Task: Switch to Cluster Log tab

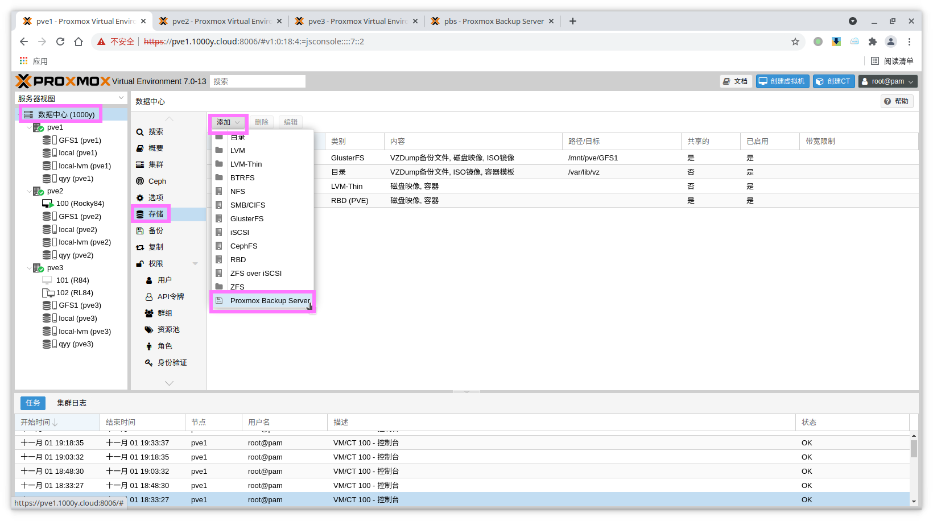Action: coord(72,403)
